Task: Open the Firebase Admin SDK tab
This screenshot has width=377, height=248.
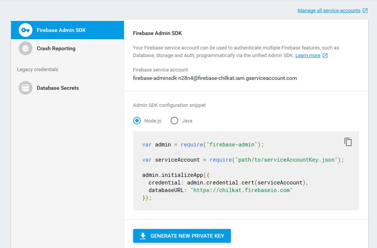Action: [68, 30]
